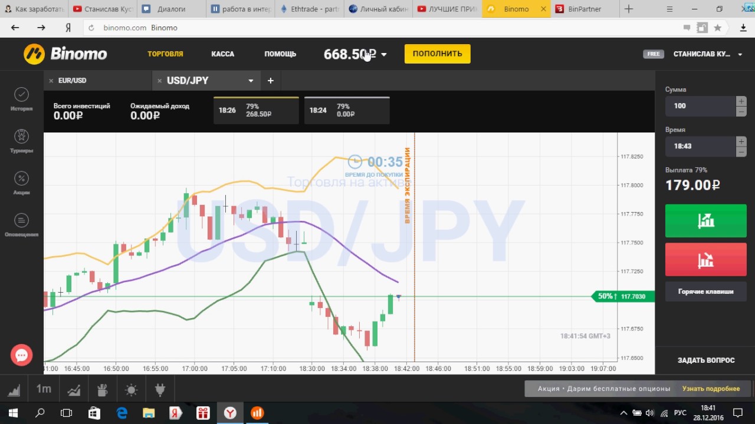This screenshot has width=755, height=424.
Task: Click the FREE account badge
Action: [x=654, y=54]
